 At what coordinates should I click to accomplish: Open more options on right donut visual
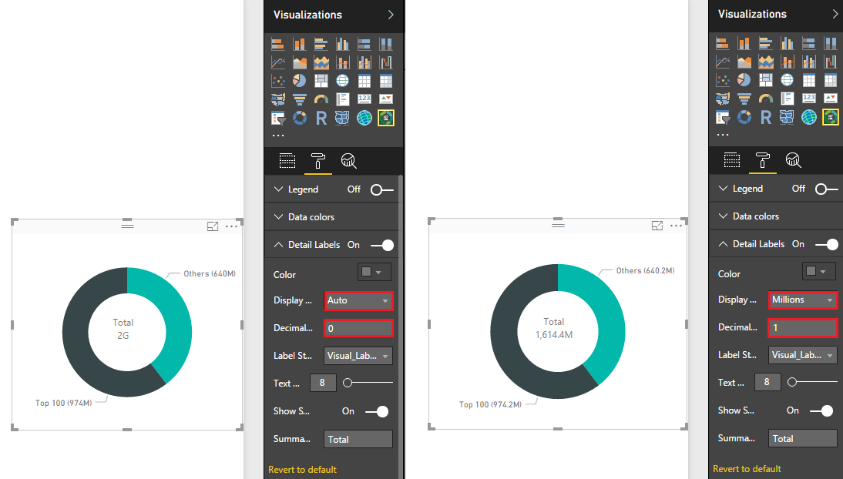click(x=676, y=226)
